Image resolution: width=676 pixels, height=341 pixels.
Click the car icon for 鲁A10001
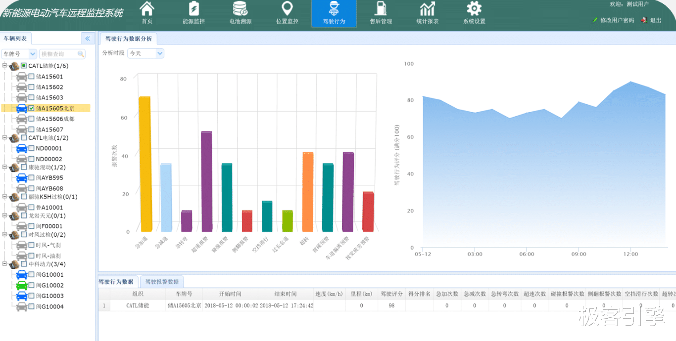point(22,208)
